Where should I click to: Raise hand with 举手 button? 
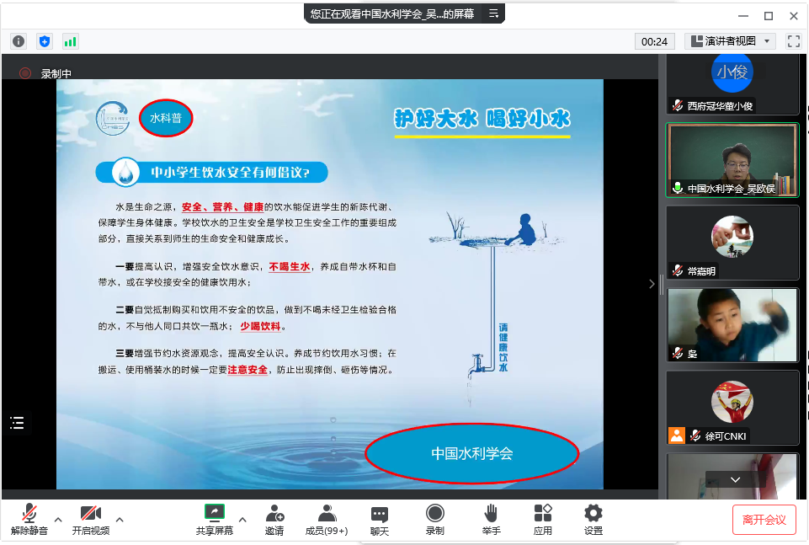[492, 519]
